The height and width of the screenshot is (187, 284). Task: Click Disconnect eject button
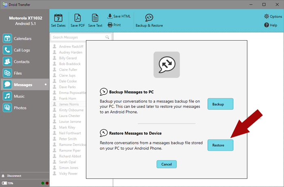point(11,176)
